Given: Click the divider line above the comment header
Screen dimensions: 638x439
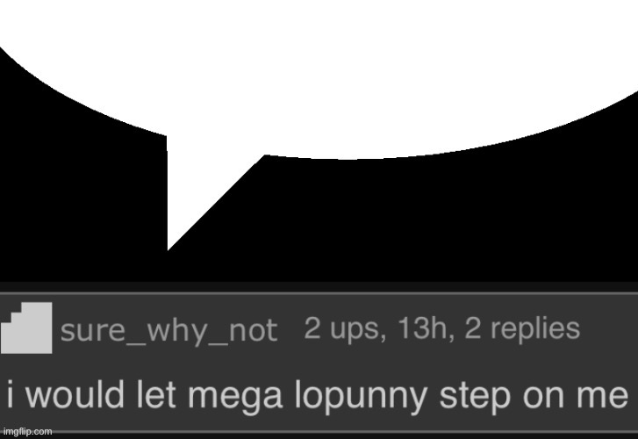Looking at the screenshot, I should click(x=319, y=292).
